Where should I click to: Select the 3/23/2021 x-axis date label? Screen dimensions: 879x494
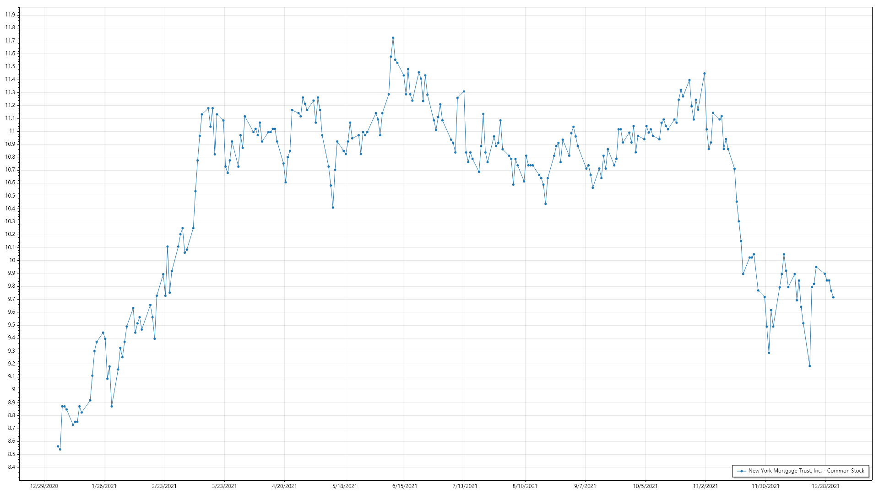pyautogui.click(x=224, y=486)
